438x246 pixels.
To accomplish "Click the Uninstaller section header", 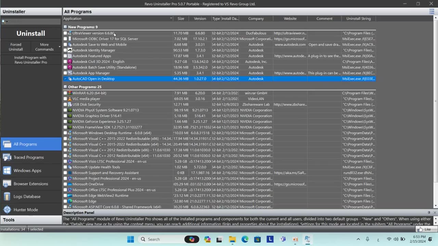I will [x=31, y=12].
